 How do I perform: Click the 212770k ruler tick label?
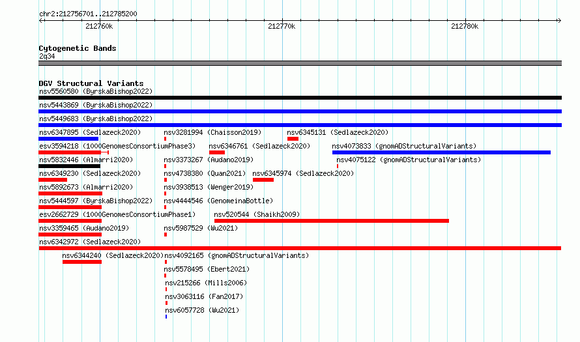coord(282,27)
